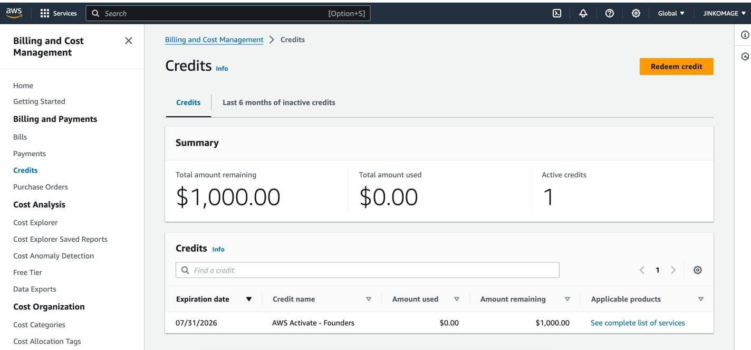Open the settings gear in top bar
This screenshot has height=350, width=751.
pos(636,13)
